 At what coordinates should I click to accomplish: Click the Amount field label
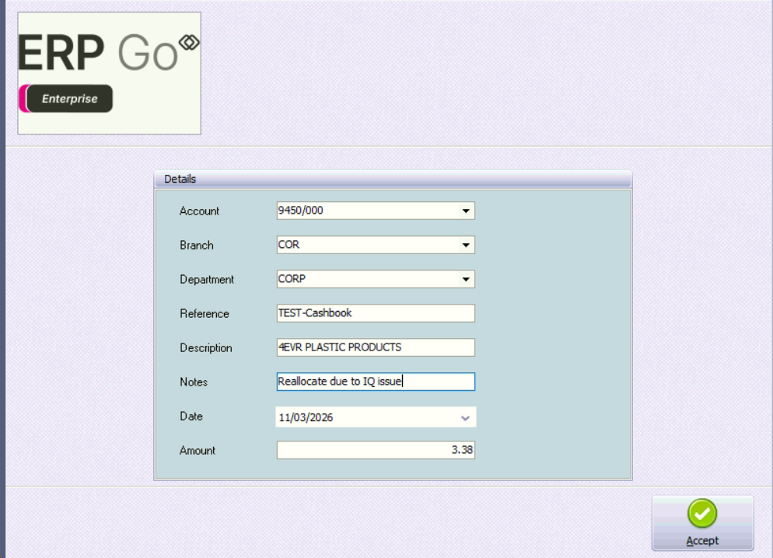198,451
